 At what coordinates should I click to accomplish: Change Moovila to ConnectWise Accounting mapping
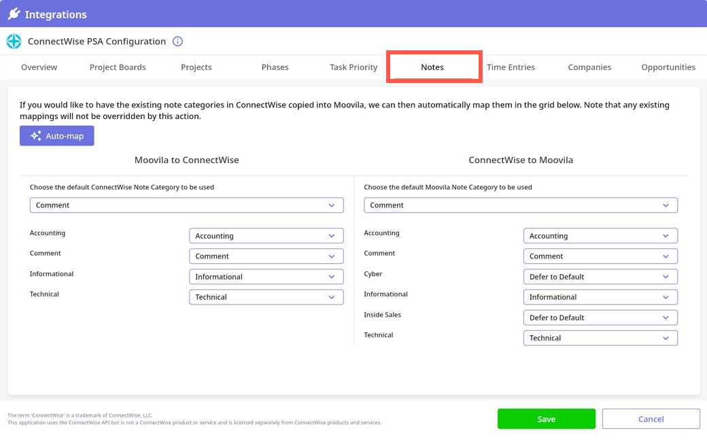click(266, 236)
